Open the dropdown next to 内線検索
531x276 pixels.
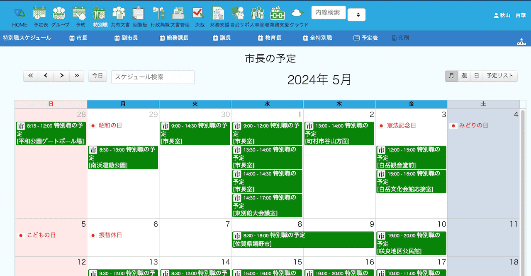pos(357,15)
